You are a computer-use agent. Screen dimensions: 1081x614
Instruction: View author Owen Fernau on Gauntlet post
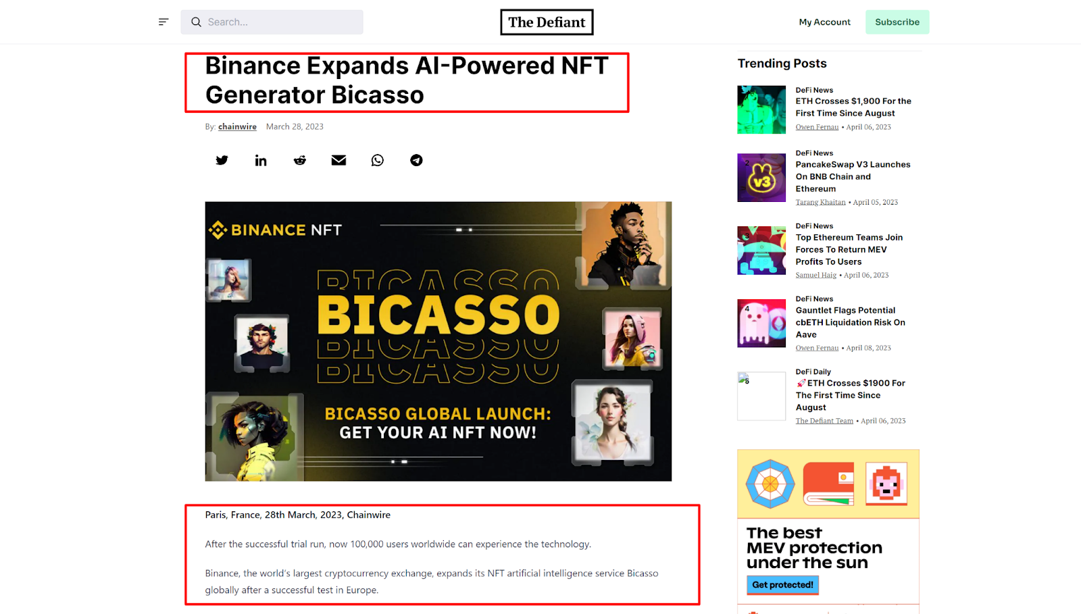click(x=817, y=348)
